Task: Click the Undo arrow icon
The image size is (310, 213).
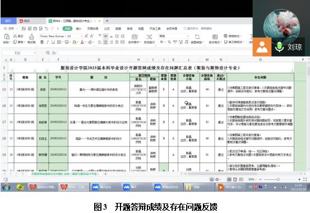Action: tap(47, 29)
